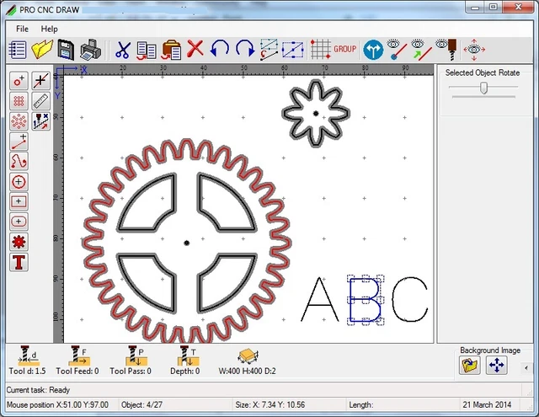The image size is (539, 417).
Task: Open the Help menu
Action: click(50, 29)
